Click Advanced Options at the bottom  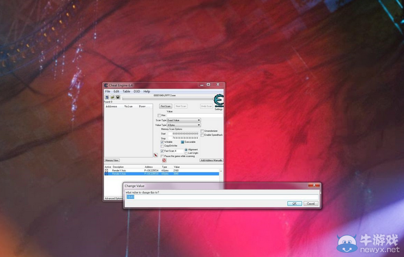113,199
